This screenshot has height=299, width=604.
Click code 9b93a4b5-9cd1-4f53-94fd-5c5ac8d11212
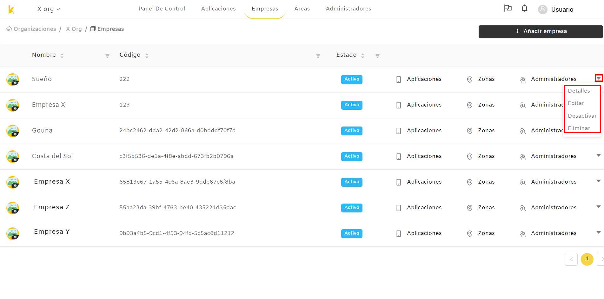click(177, 233)
